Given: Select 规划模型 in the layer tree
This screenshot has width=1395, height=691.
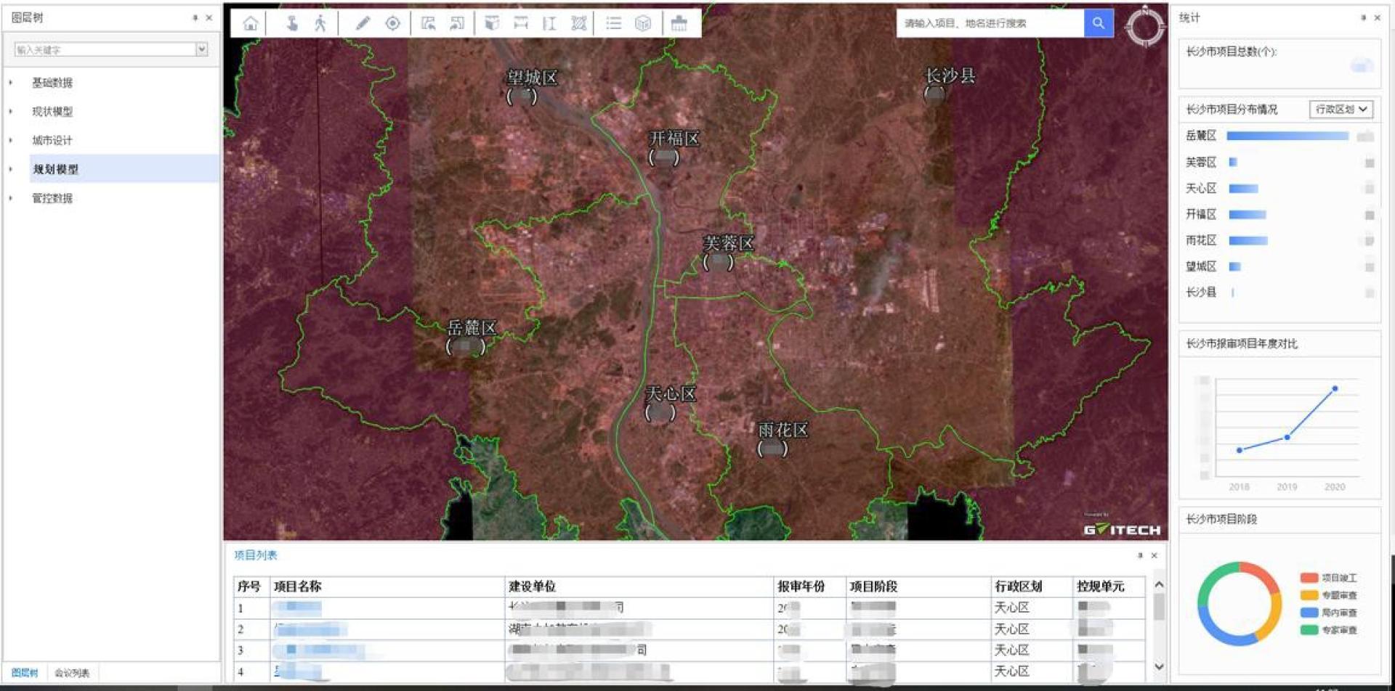Looking at the screenshot, I should coord(55,169).
